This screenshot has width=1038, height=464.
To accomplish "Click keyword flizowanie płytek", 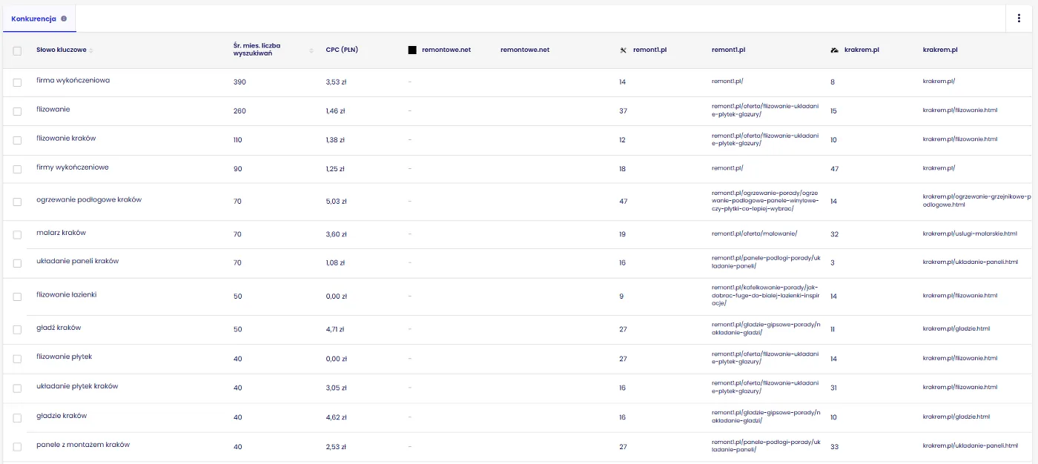I will click(65, 357).
